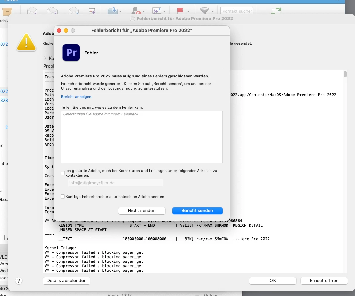Screen dimensions: 355x296
Task: Click the Forward envelope icon in Outlook
Action: tap(74, 11)
